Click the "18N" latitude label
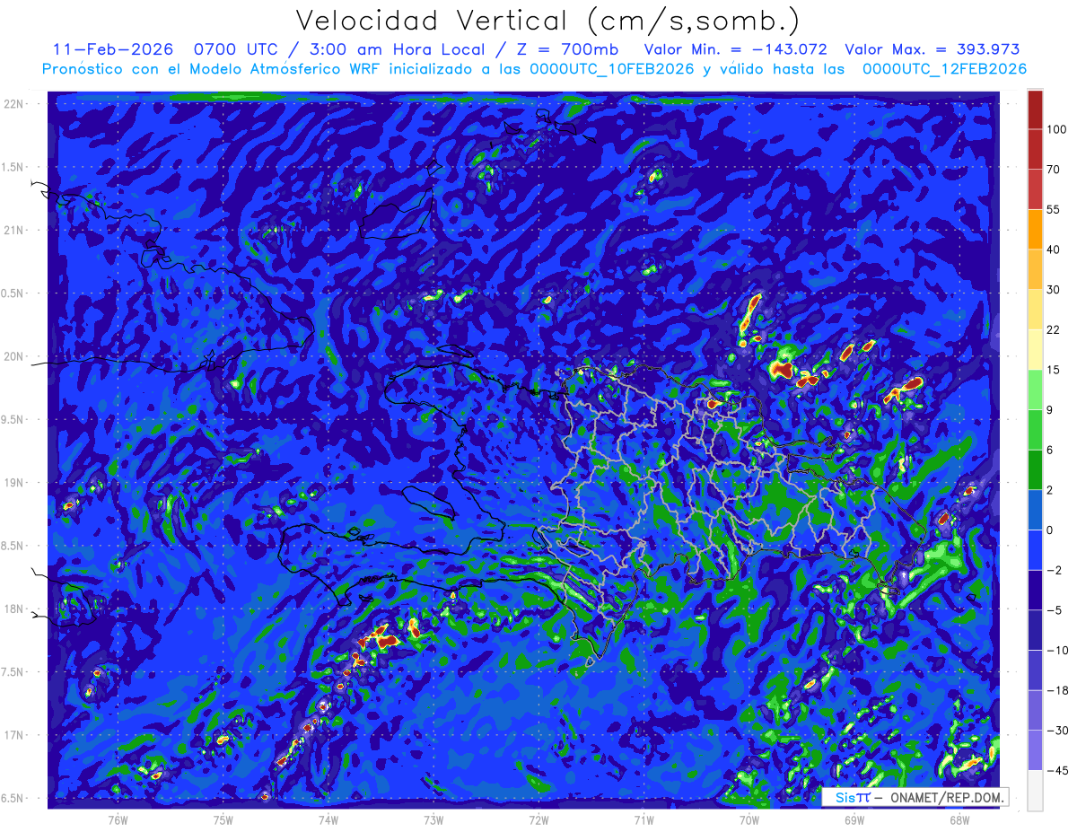 [13, 609]
